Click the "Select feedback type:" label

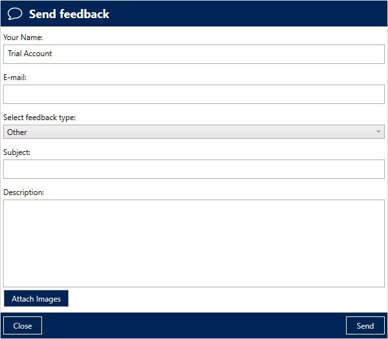pos(39,118)
